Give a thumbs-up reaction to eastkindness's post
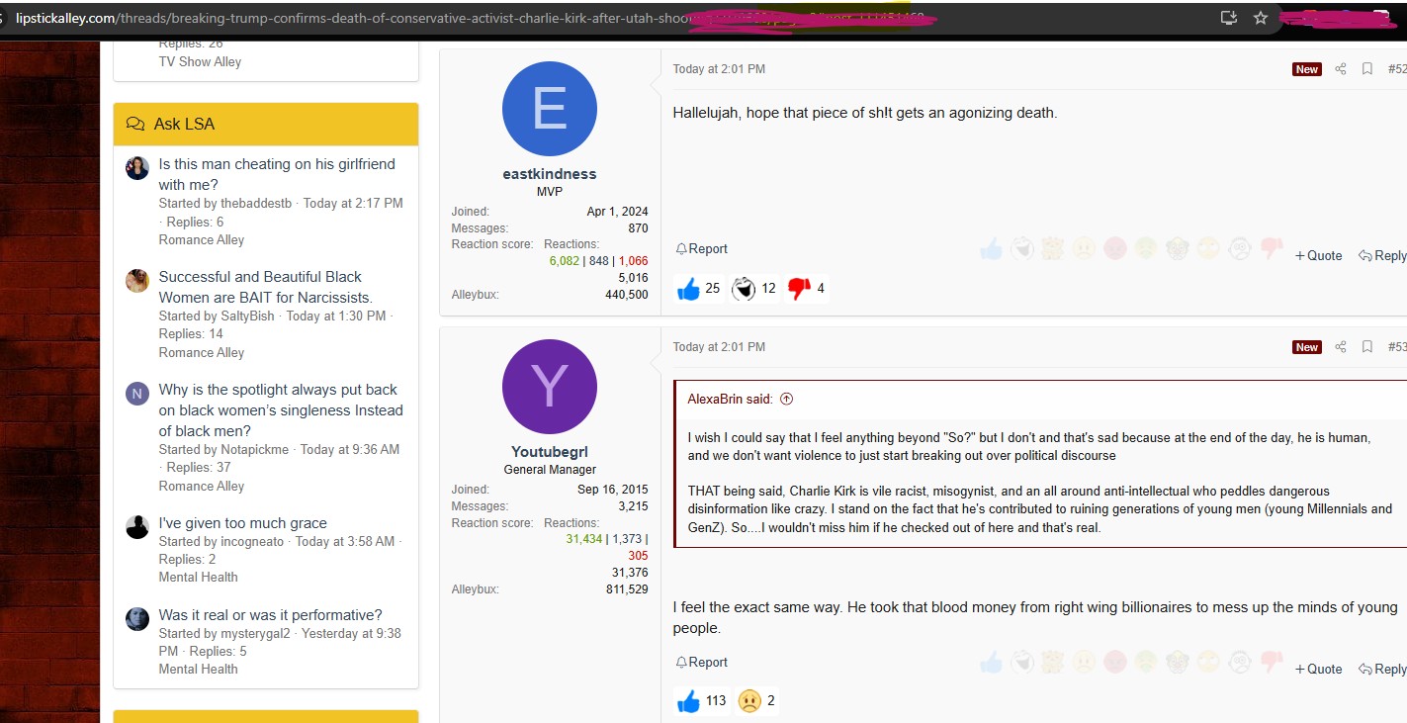The image size is (1407, 723). pyautogui.click(x=991, y=249)
